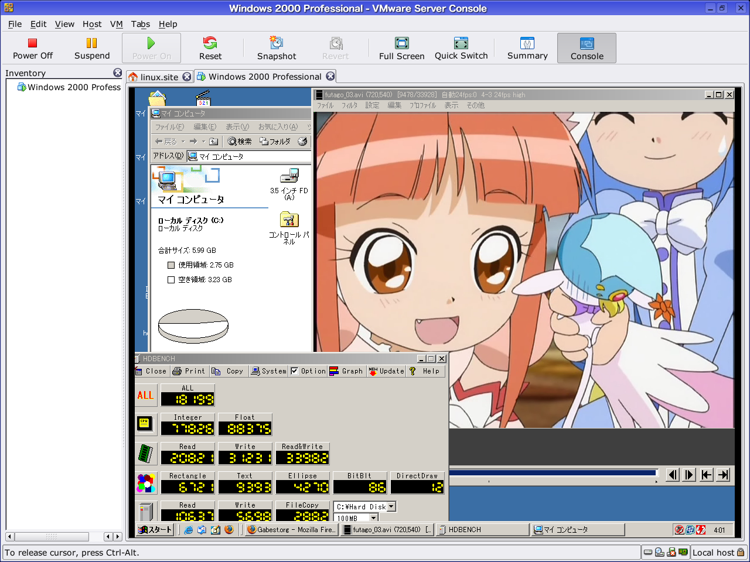
Task: Select the Console view button
Action: (x=587, y=48)
